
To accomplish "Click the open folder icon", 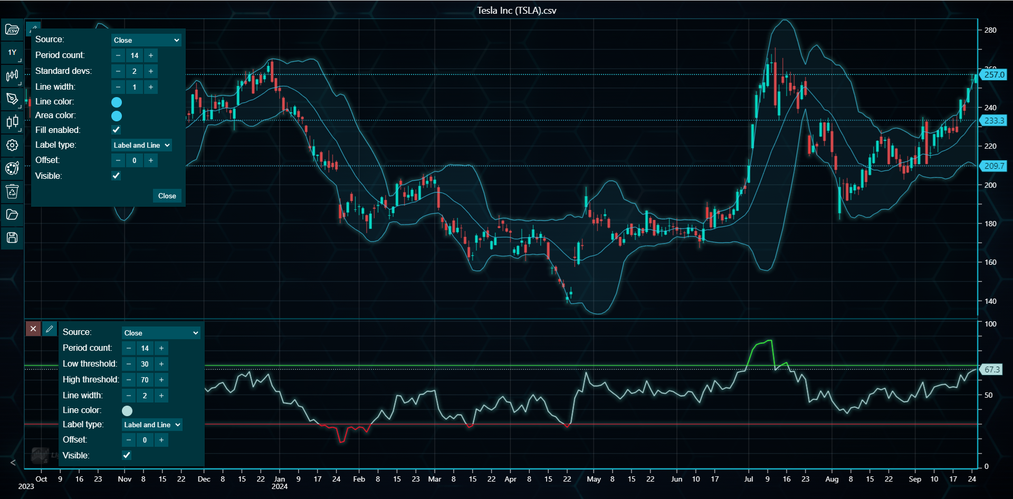I will click(12, 214).
